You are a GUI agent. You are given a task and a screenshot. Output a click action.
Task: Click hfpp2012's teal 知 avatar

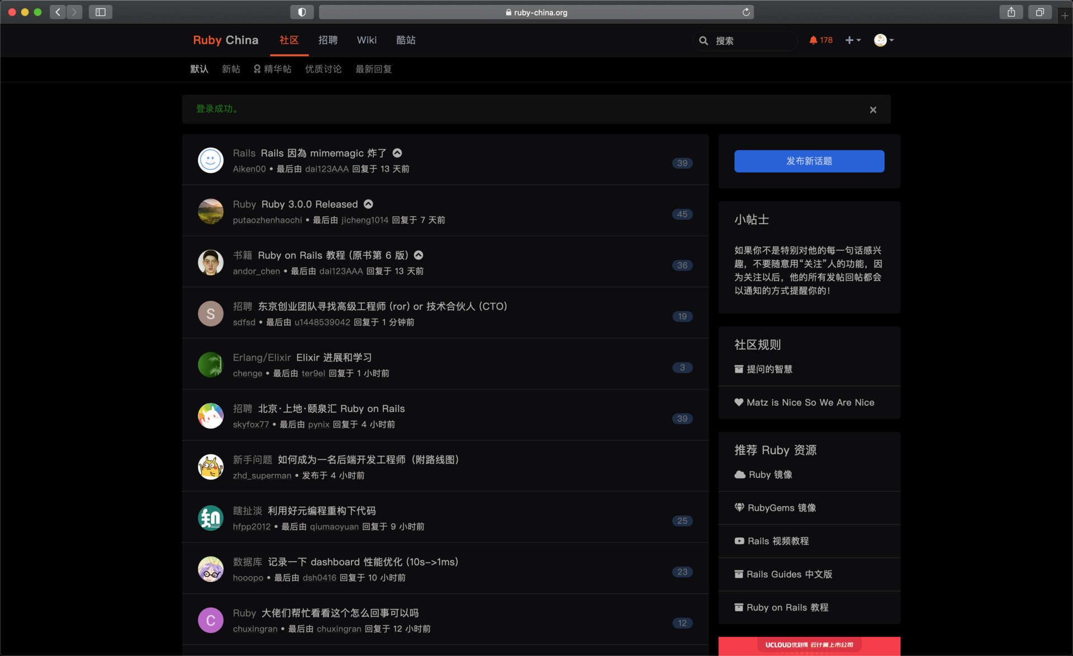pos(211,518)
